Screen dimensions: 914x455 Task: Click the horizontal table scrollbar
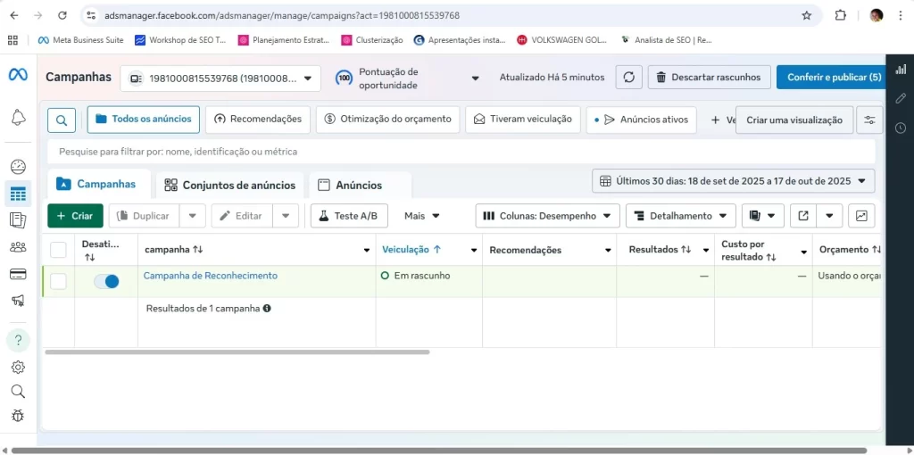[x=237, y=352]
